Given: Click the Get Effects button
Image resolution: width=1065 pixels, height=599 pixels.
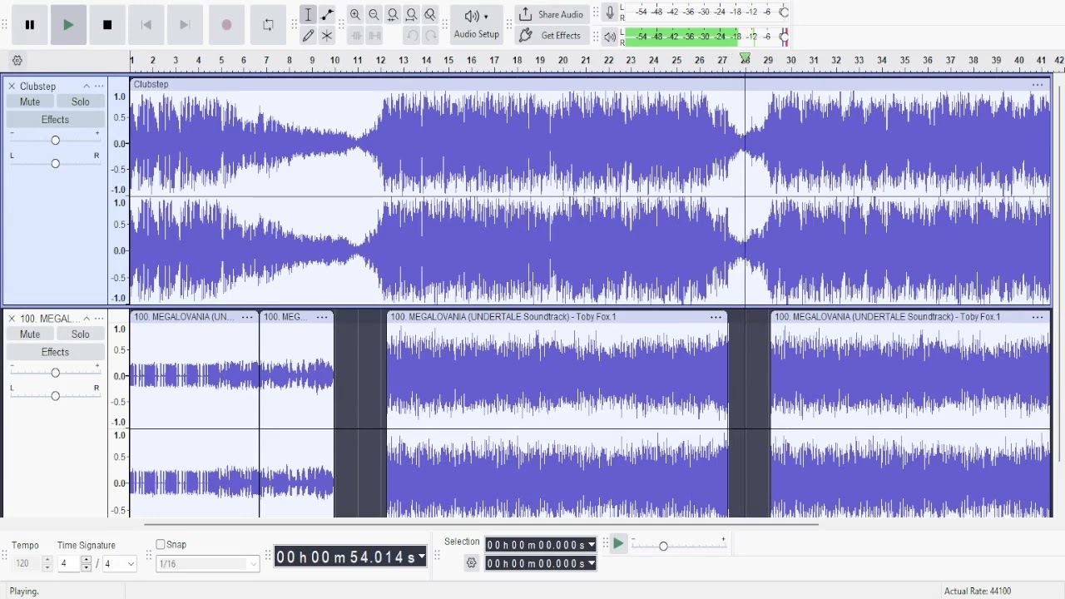Looking at the screenshot, I should coord(551,36).
